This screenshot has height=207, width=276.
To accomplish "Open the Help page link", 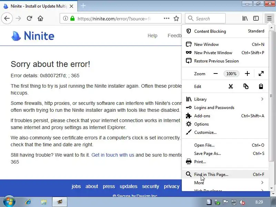I will (152, 36).
